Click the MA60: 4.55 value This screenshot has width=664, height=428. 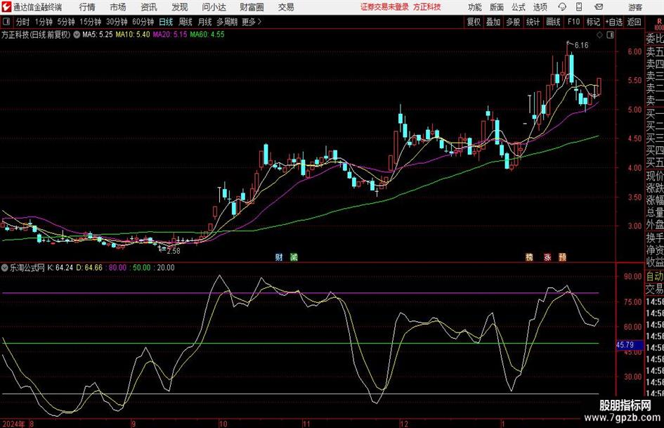[207, 34]
